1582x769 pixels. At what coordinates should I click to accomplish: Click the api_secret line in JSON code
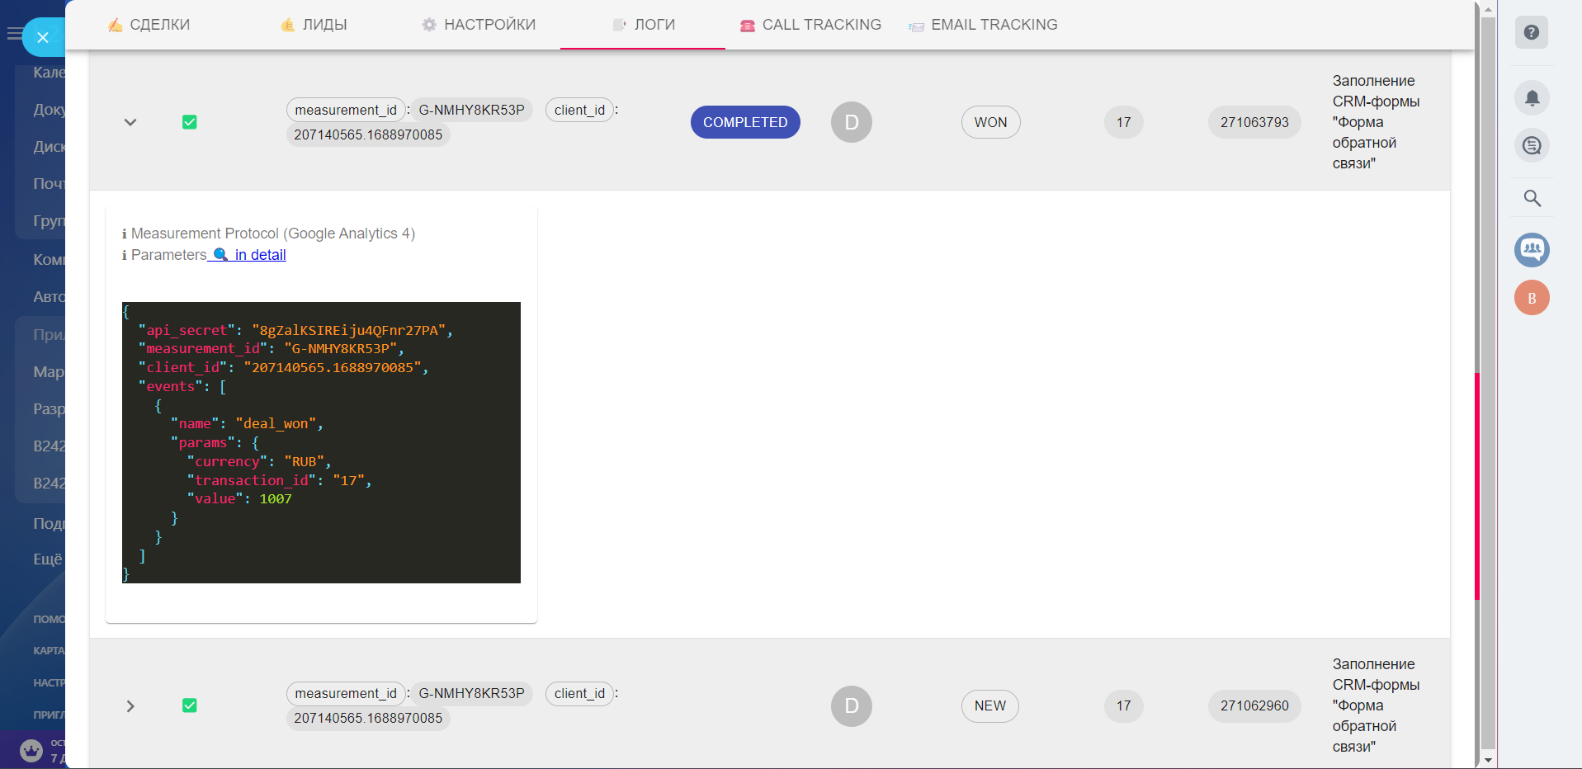[296, 330]
